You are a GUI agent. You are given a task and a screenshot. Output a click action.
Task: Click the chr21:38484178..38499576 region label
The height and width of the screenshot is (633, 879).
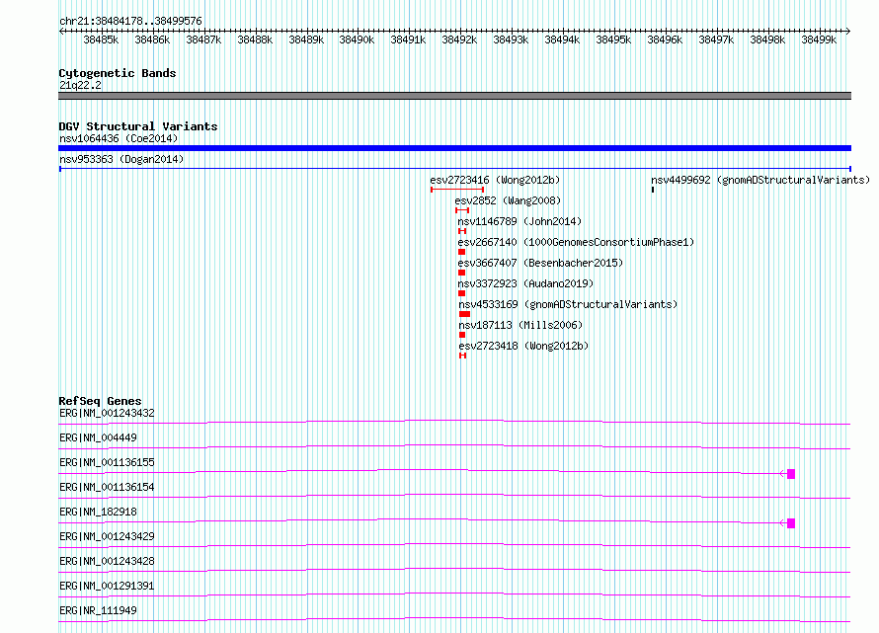[130, 21]
